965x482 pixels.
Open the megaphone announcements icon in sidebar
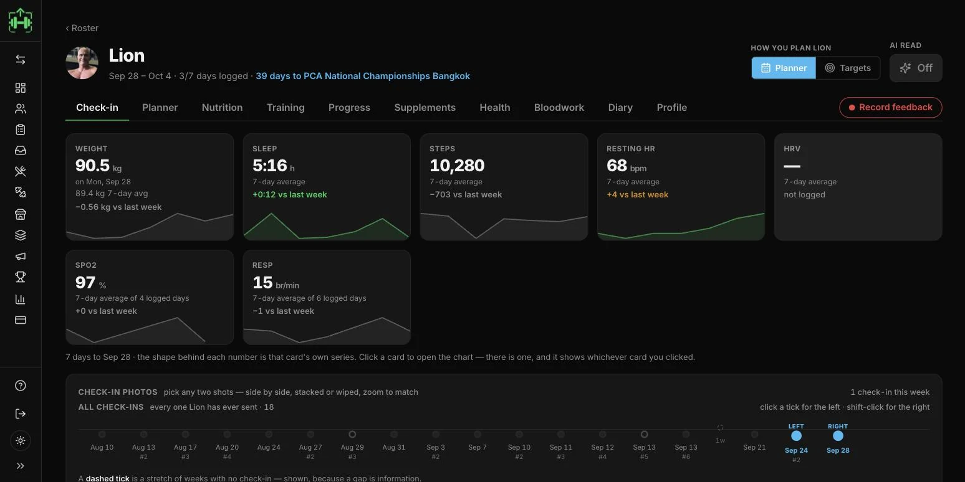coord(21,257)
